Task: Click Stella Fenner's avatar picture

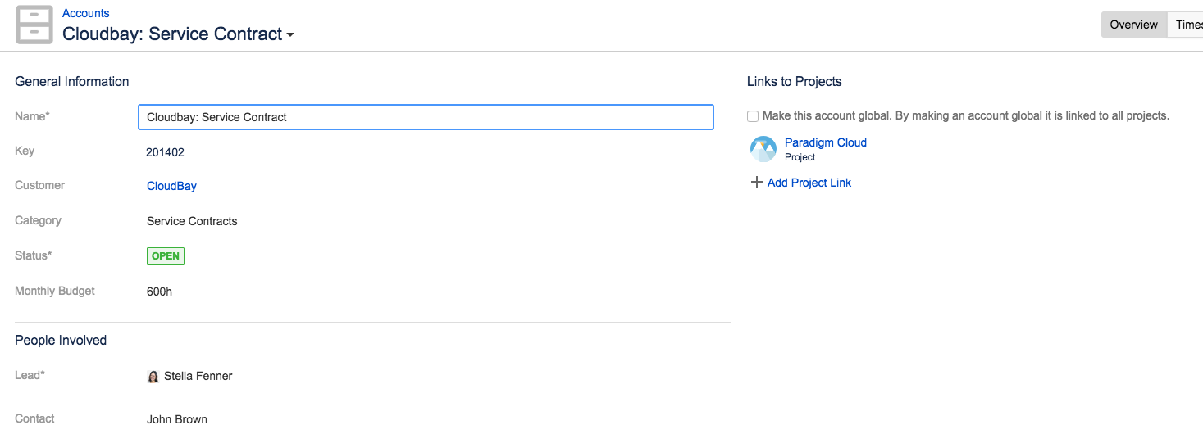Action: (x=153, y=377)
